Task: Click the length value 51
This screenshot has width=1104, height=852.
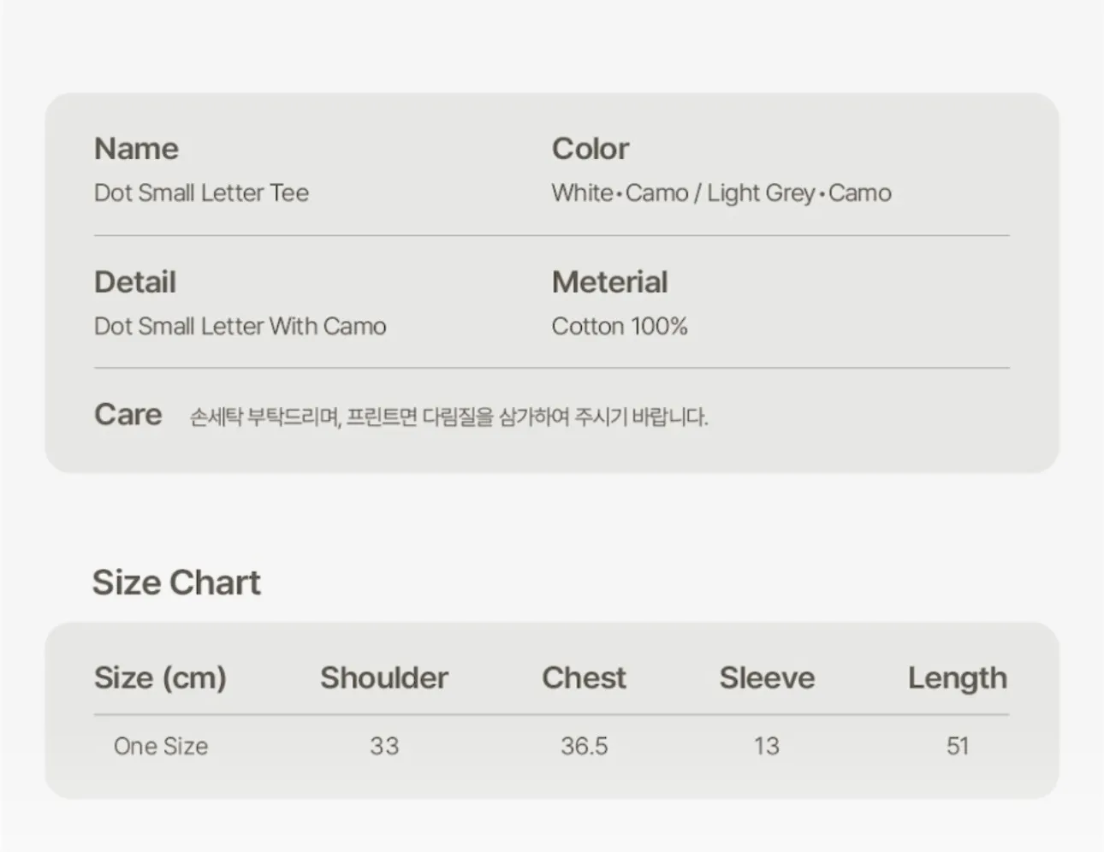Action: 958,746
